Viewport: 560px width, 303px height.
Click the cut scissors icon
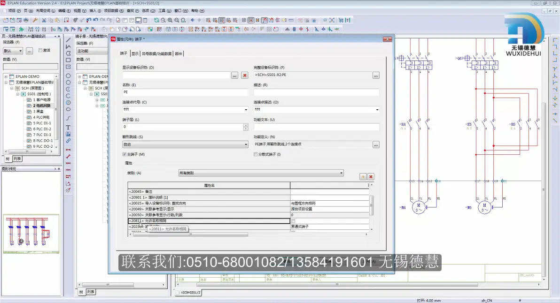[x=44, y=20]
